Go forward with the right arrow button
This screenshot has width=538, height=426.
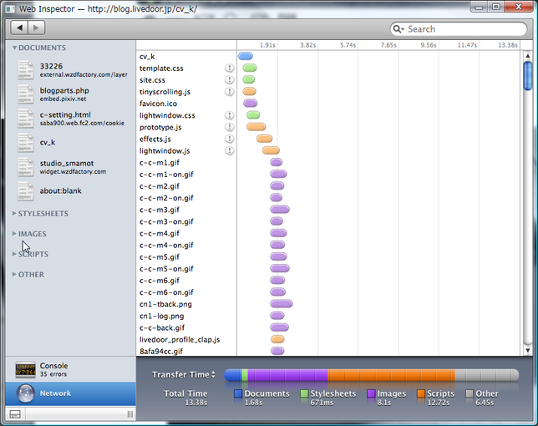(x=37, y=28)
